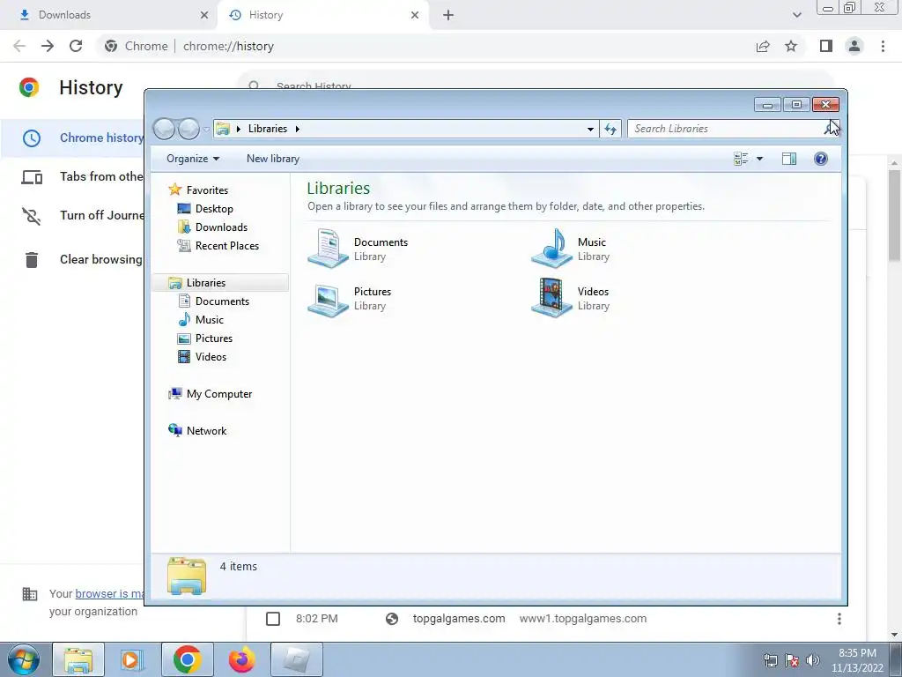Close the Downloads tab
902x677 pixels.
[x=204, y=15]
